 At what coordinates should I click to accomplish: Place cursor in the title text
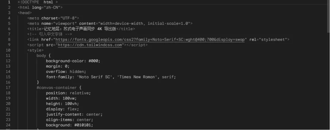[x=80, y=29]
